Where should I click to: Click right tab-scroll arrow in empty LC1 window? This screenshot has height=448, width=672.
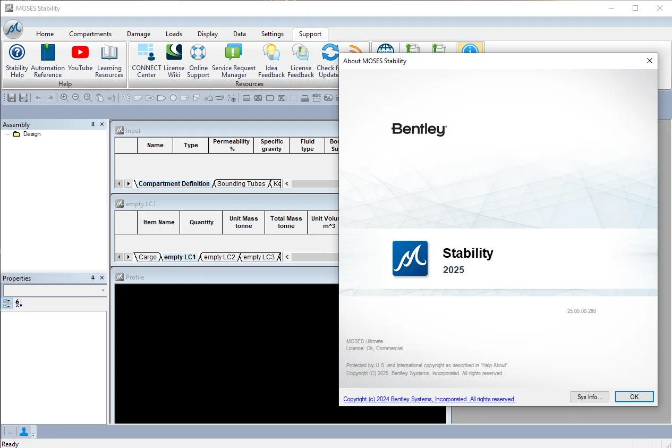coord(128,257)
